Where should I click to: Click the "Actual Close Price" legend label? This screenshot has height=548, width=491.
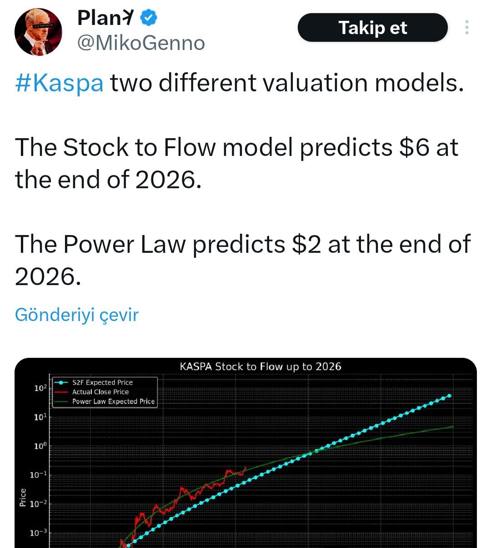100,392
